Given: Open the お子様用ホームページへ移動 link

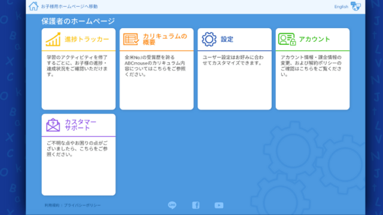Looking at the screenshot, I should point(69,7).
